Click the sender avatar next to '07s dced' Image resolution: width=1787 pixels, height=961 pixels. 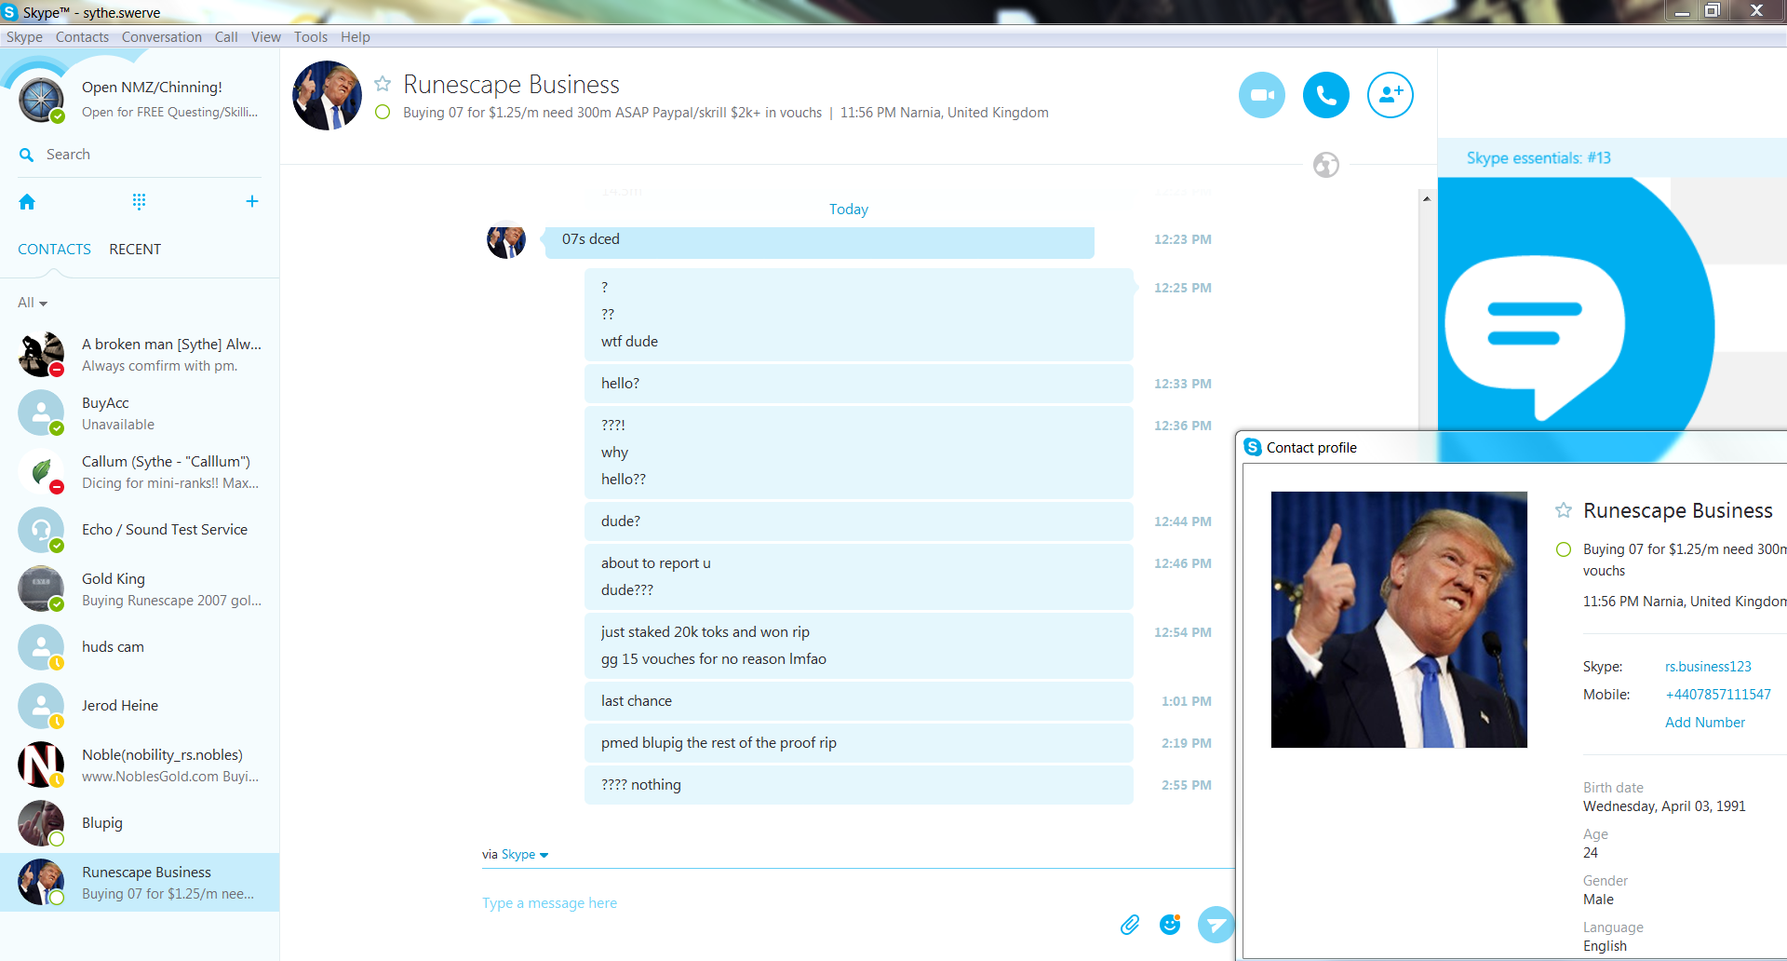click(x=506, y=239)
